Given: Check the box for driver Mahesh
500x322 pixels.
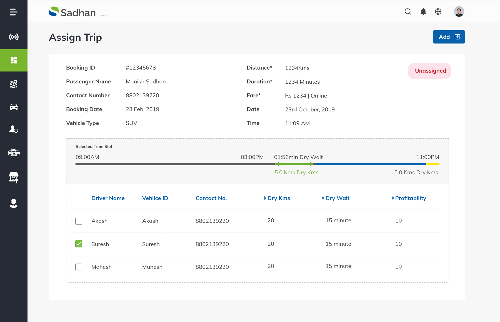Looking at the screenshot, I should [x=79, y=267].
